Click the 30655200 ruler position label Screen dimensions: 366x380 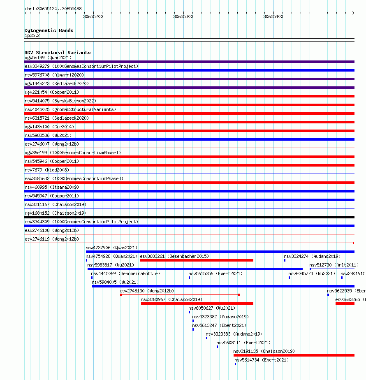(x=93, y=16)
